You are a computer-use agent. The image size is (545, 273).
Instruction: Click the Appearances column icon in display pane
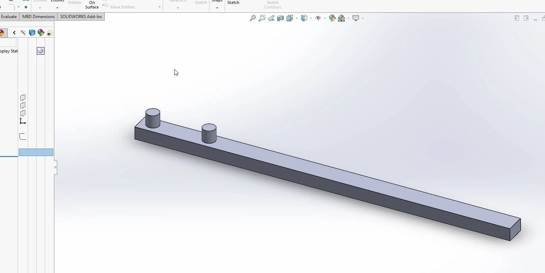41,33
